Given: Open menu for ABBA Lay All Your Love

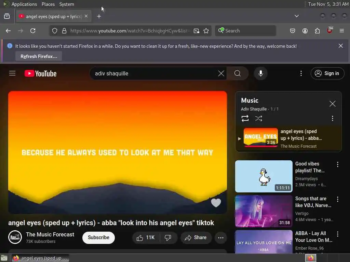Looking at the screenshot, I should [338, 234].
